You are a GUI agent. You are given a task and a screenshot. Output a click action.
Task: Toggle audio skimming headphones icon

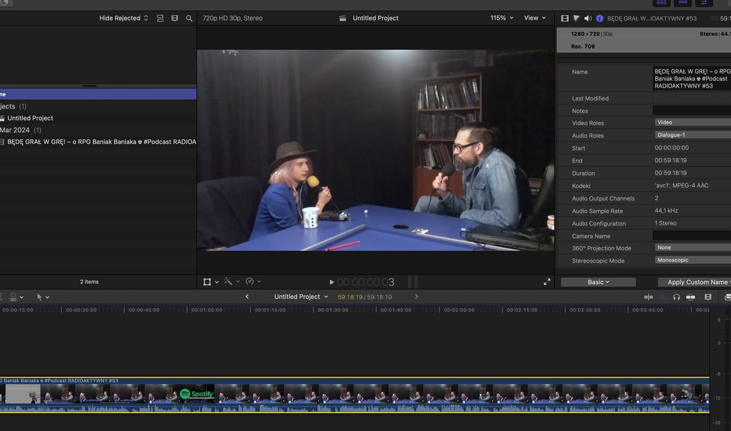[676, 297]
